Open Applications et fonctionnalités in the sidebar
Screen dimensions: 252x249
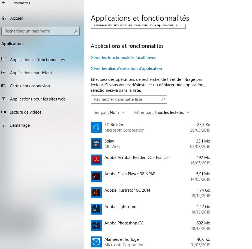[37, 60]
